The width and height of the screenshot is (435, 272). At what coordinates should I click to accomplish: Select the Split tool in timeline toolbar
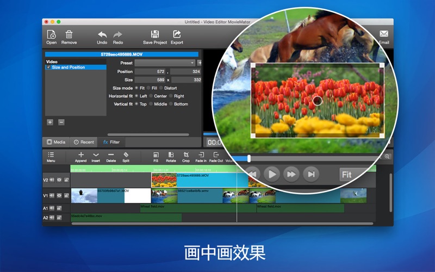pyautogui.click(x=126, y=155)
